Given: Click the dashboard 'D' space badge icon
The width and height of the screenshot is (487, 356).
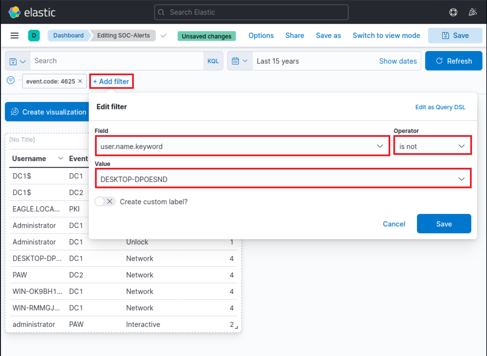Looking at the screenshot, I should coord(34,35).
